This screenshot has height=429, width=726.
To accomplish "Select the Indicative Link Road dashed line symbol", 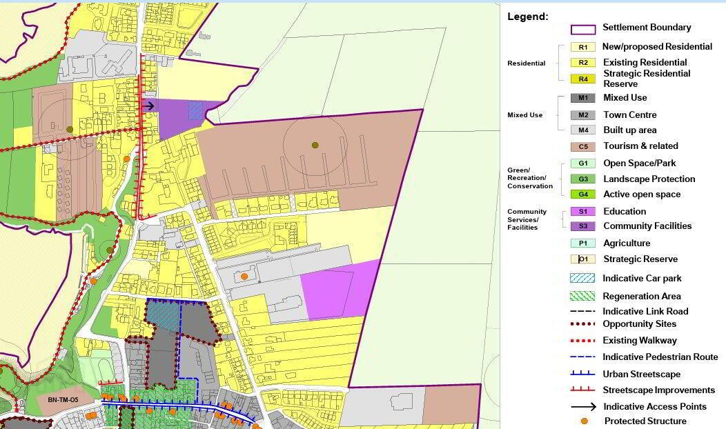I will [582, 312].
